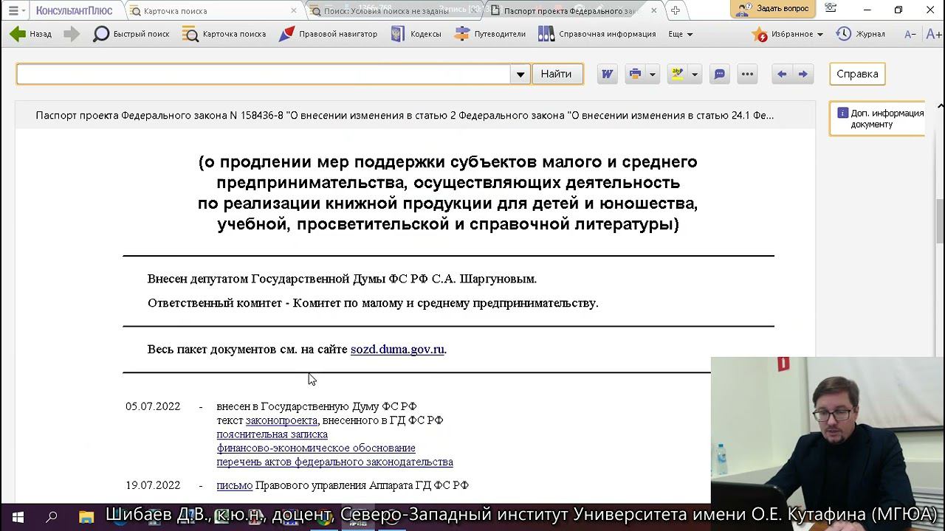Click the highlight marker icon
This screenshot has height=531, width=945.
point(677,74)
